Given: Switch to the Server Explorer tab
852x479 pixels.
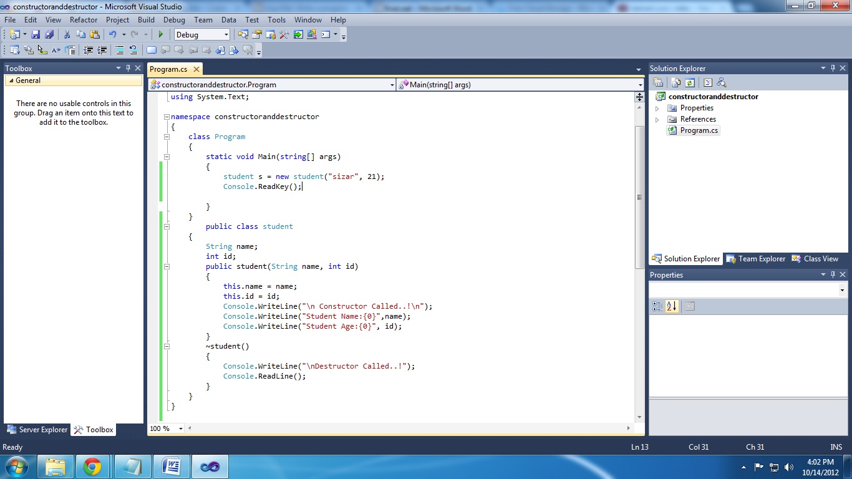Looking at the screenshot, I should click(37, 430).
